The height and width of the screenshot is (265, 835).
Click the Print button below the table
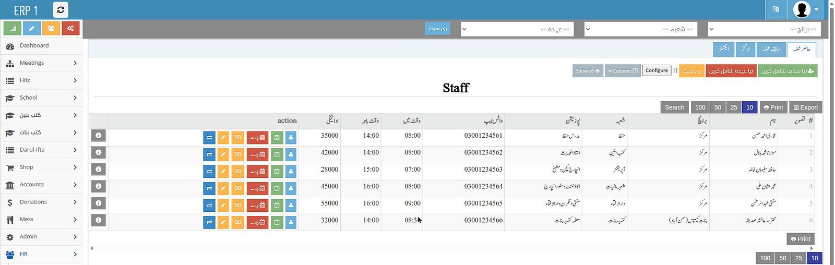tap(801, 239)
